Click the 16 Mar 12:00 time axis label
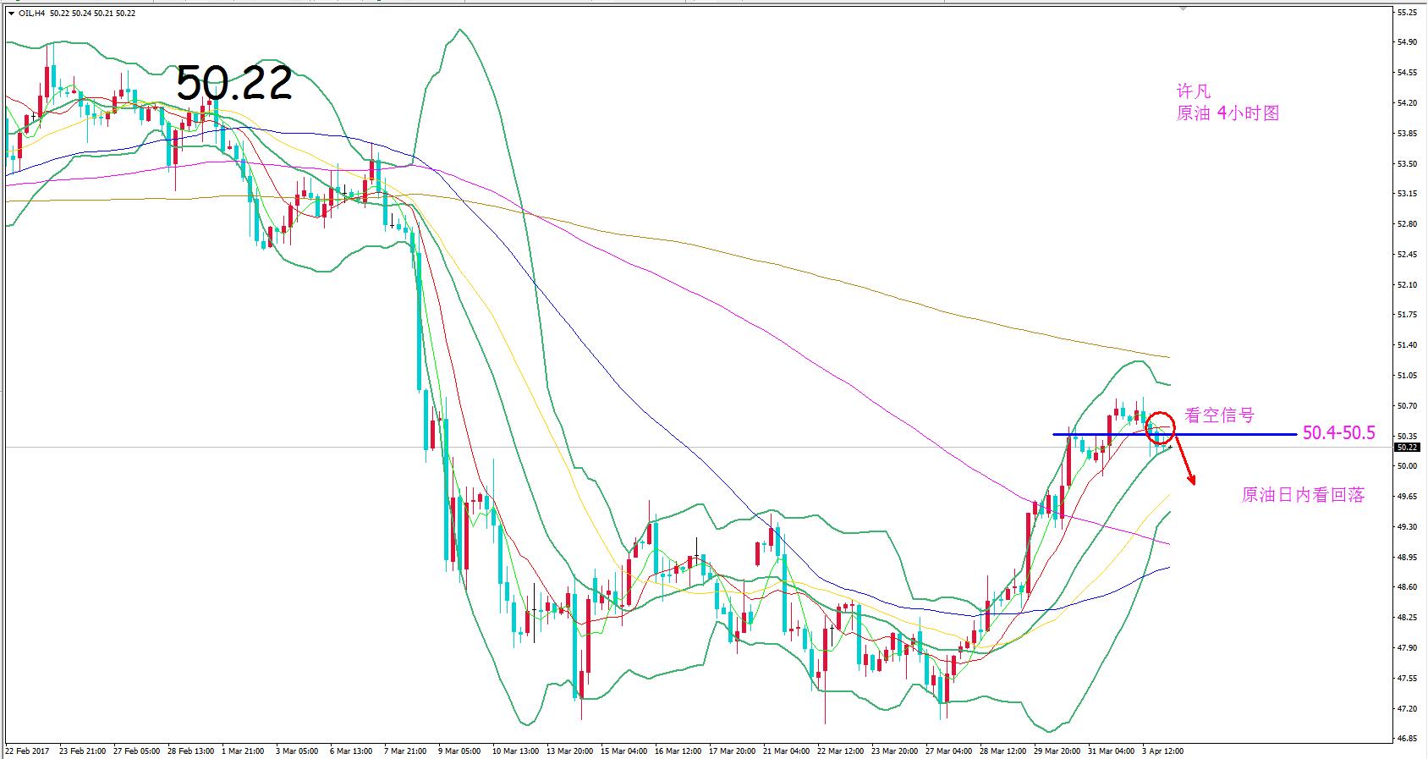The height and width of the screenshot is (759, 1428). [678, 751]
